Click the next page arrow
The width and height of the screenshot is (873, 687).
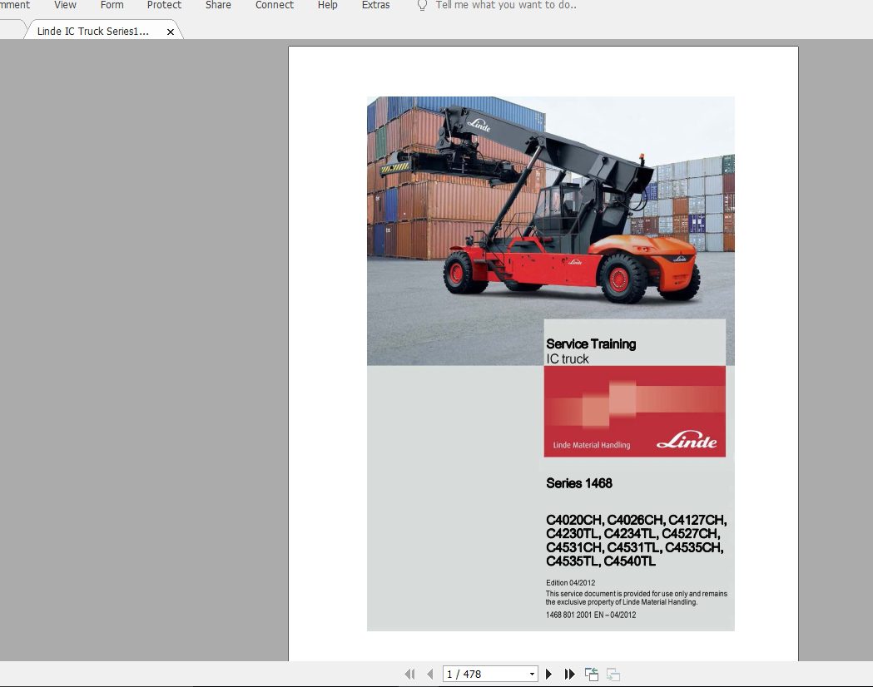coord(548,674)
